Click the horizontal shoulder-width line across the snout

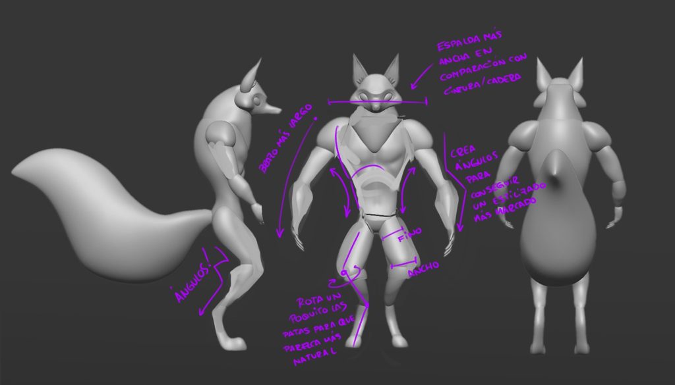tap(378, 102)
